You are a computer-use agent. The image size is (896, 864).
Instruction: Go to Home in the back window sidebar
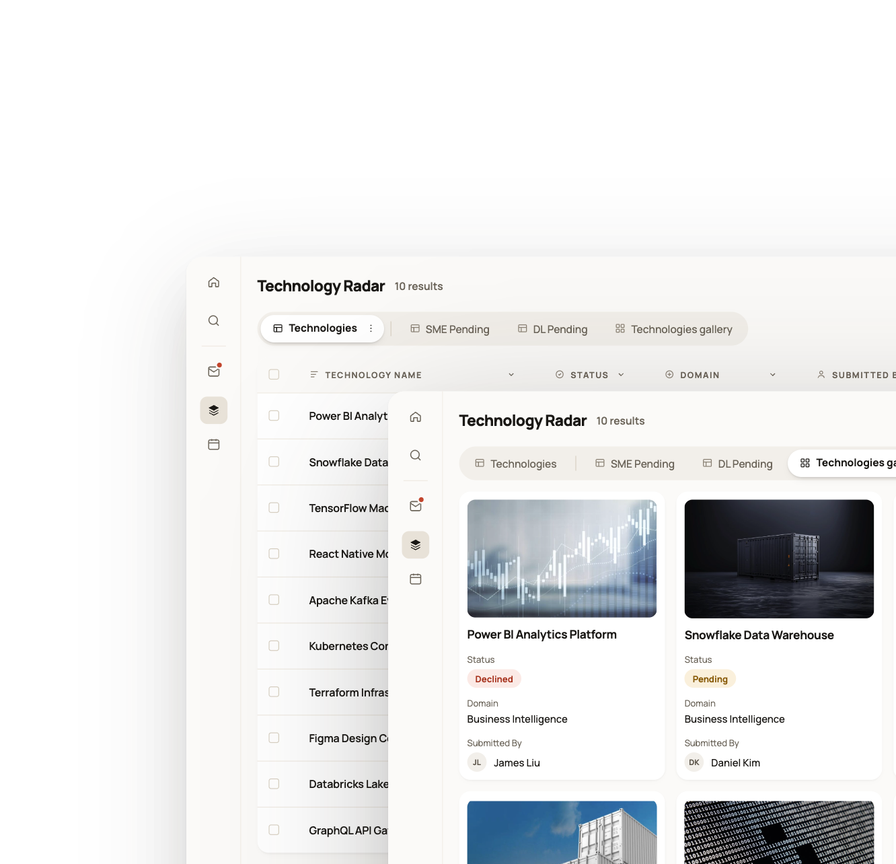coord(214,283)
